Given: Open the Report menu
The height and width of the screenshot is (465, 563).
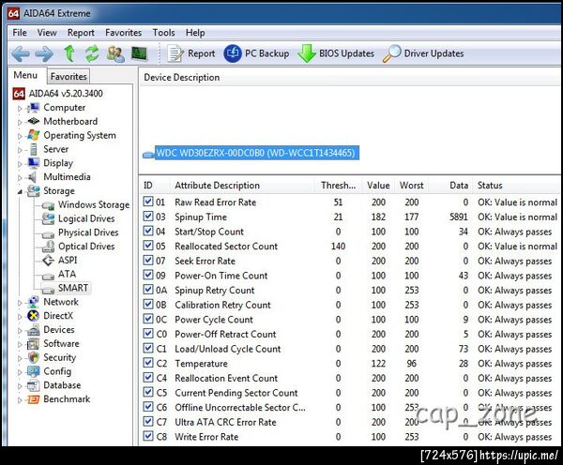Looking at the screenshot, I should (81, 33).
